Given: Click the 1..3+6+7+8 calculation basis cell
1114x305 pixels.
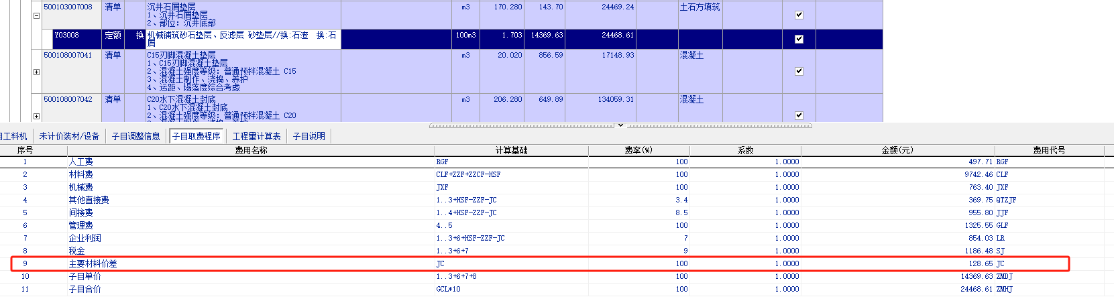Looking at the screenshot, I should [512, 276].
